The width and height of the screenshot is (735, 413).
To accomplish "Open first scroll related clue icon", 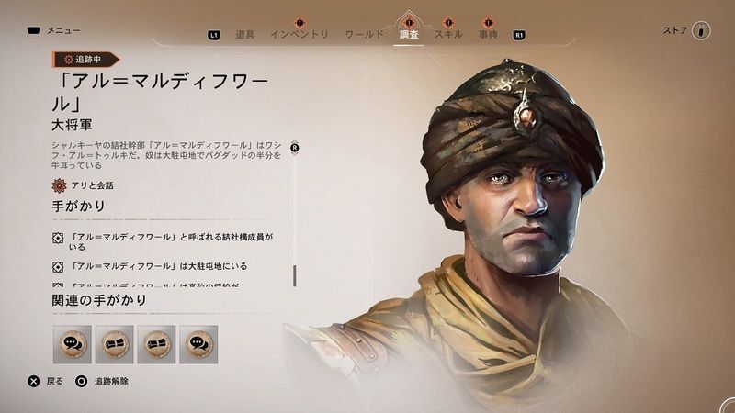I will pos(114,345).
